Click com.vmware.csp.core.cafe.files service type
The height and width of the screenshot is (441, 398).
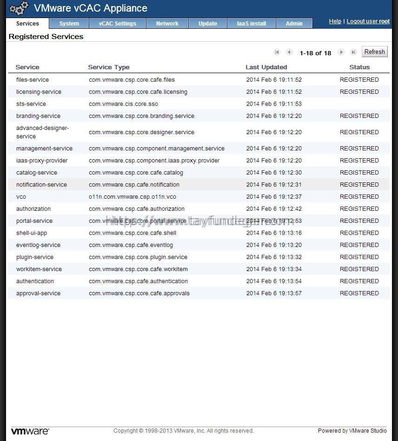pos(132,80)
